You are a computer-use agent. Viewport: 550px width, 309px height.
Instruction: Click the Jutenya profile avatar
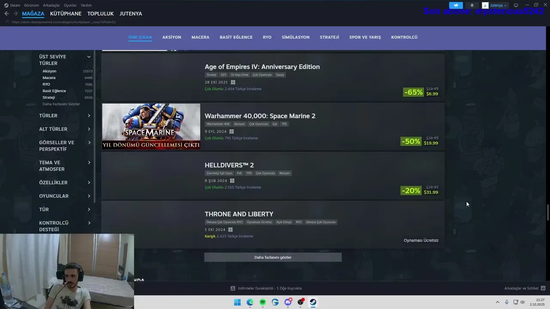pos(485,5)
